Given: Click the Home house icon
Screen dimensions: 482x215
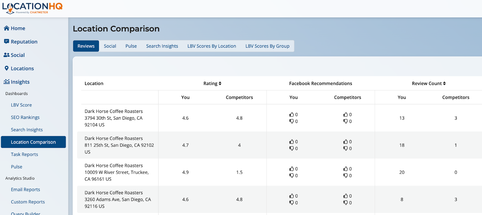Looking at the screenshot, I should (x=6, y=28).
